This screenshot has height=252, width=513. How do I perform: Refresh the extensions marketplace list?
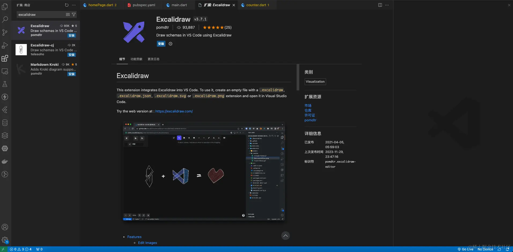tap(67, 5)
